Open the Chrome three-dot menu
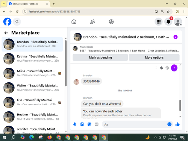 (x=184, y=12)
